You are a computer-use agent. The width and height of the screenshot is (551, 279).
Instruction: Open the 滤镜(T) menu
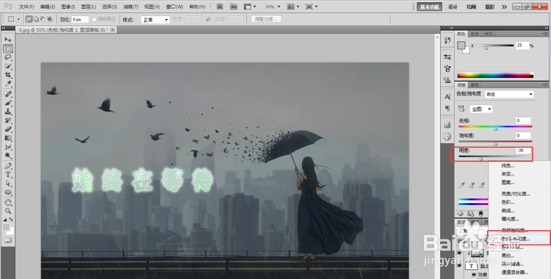tap(131, 7)
